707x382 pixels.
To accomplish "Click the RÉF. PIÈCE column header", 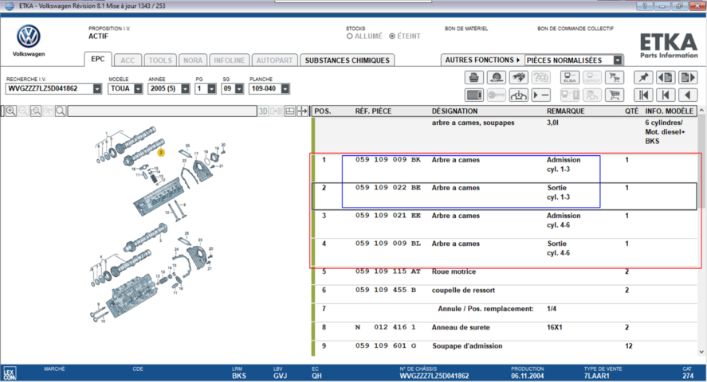I will [x=373, y=111].
